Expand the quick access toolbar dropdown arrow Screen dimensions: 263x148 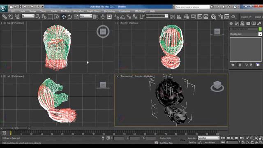coord(42,7)
